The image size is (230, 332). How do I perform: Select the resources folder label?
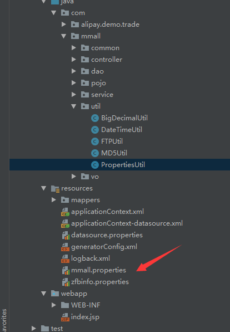tap(77, 188)
